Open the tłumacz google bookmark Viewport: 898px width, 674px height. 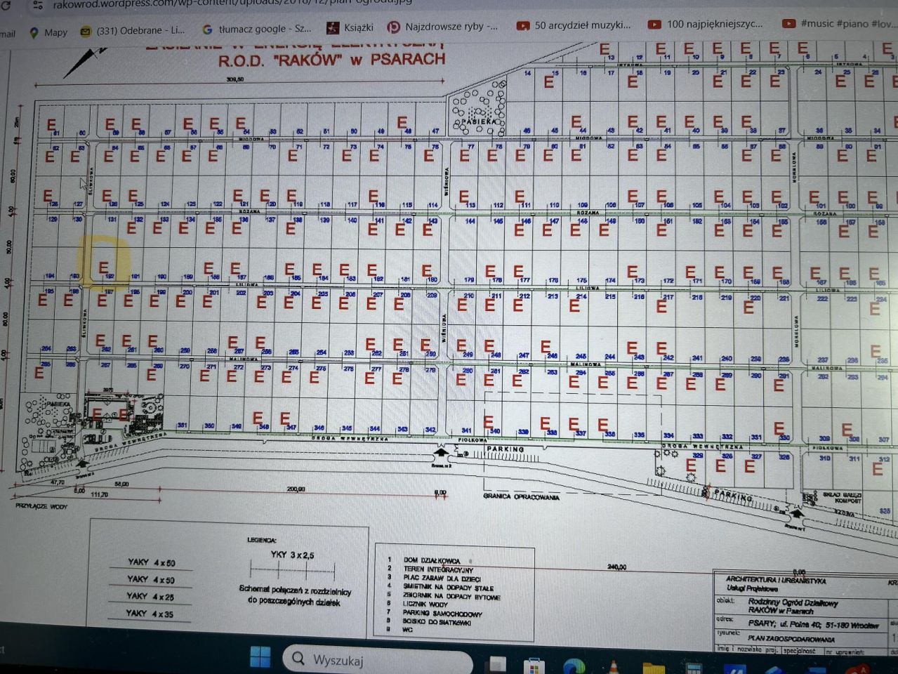(x=256, y=29)
